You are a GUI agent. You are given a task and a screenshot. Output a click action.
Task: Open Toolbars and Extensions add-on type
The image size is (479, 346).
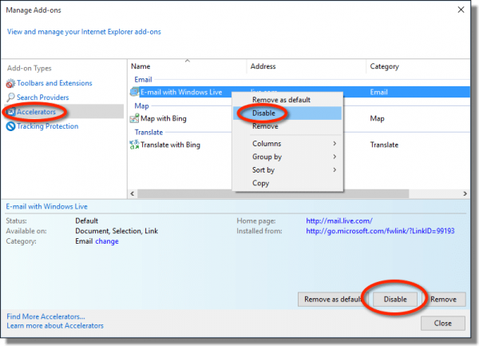tap(54, 83)
